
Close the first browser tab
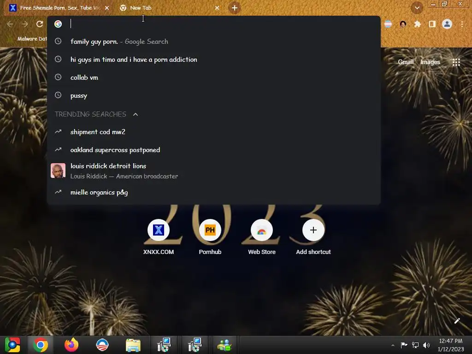click(107, 8)
